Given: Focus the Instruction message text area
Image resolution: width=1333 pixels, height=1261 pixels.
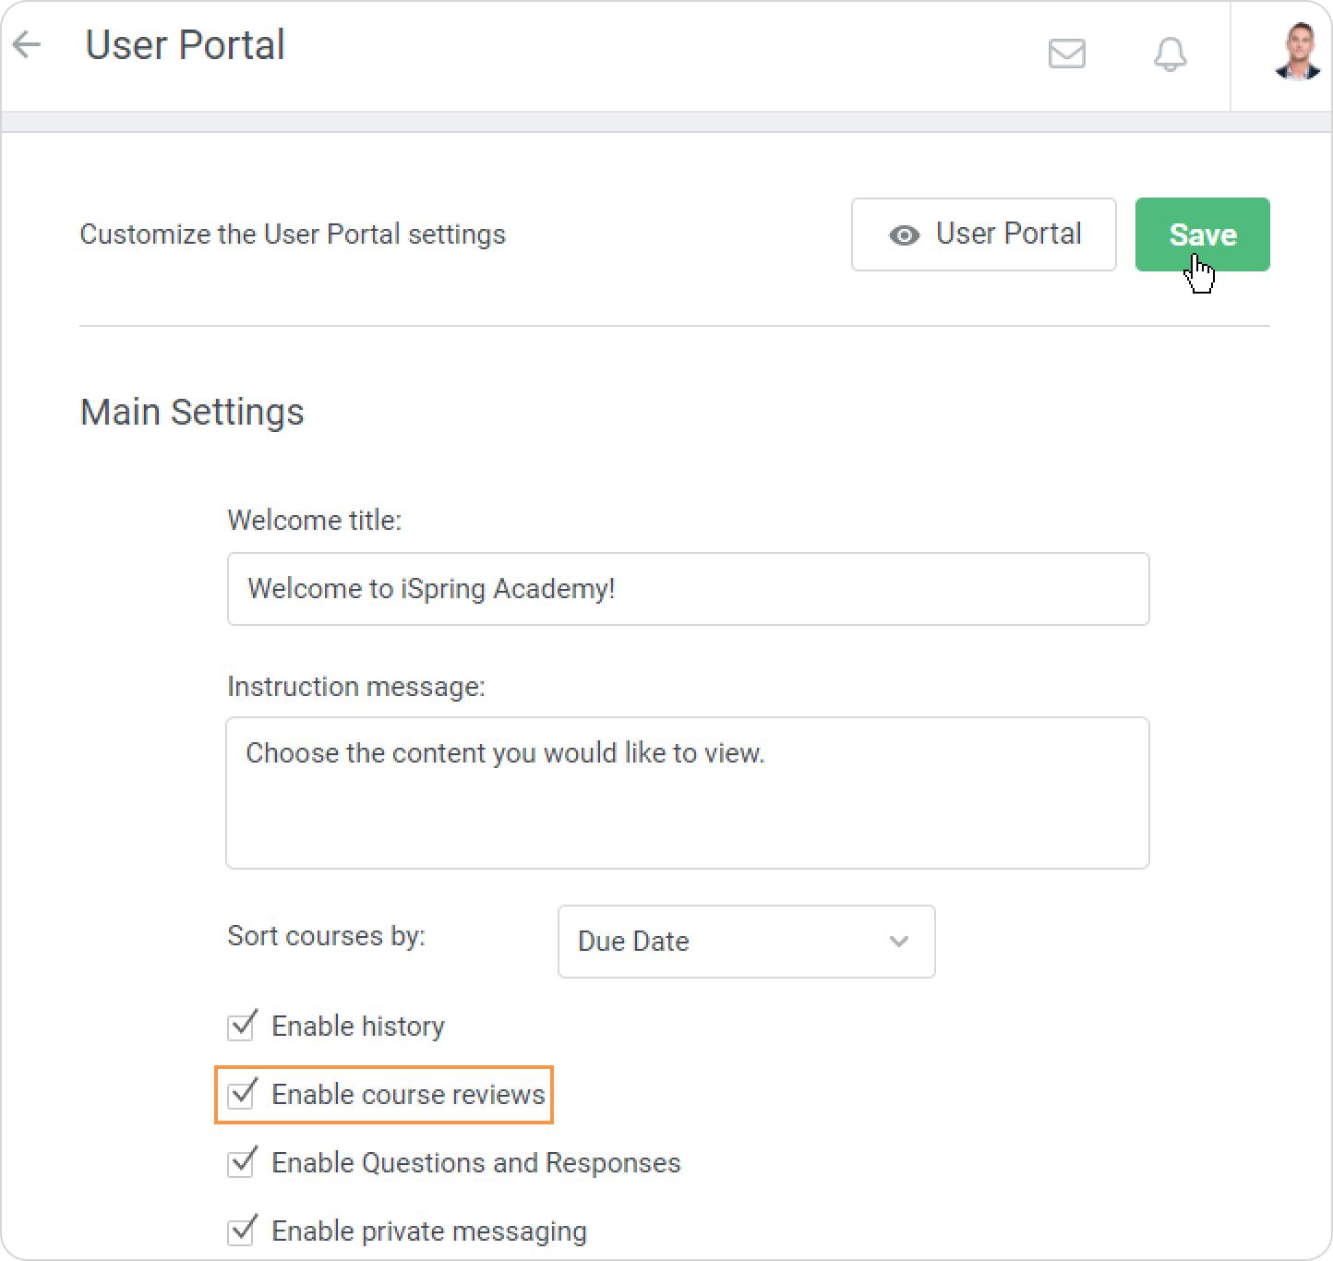Looking at the screenshot, I should tap(688, 793).
